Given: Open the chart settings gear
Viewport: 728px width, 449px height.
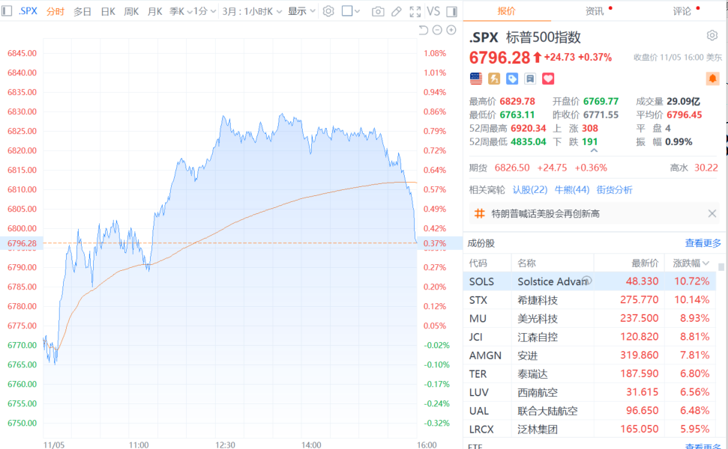Looking at the screenshot, I should (x=328, y=11).
